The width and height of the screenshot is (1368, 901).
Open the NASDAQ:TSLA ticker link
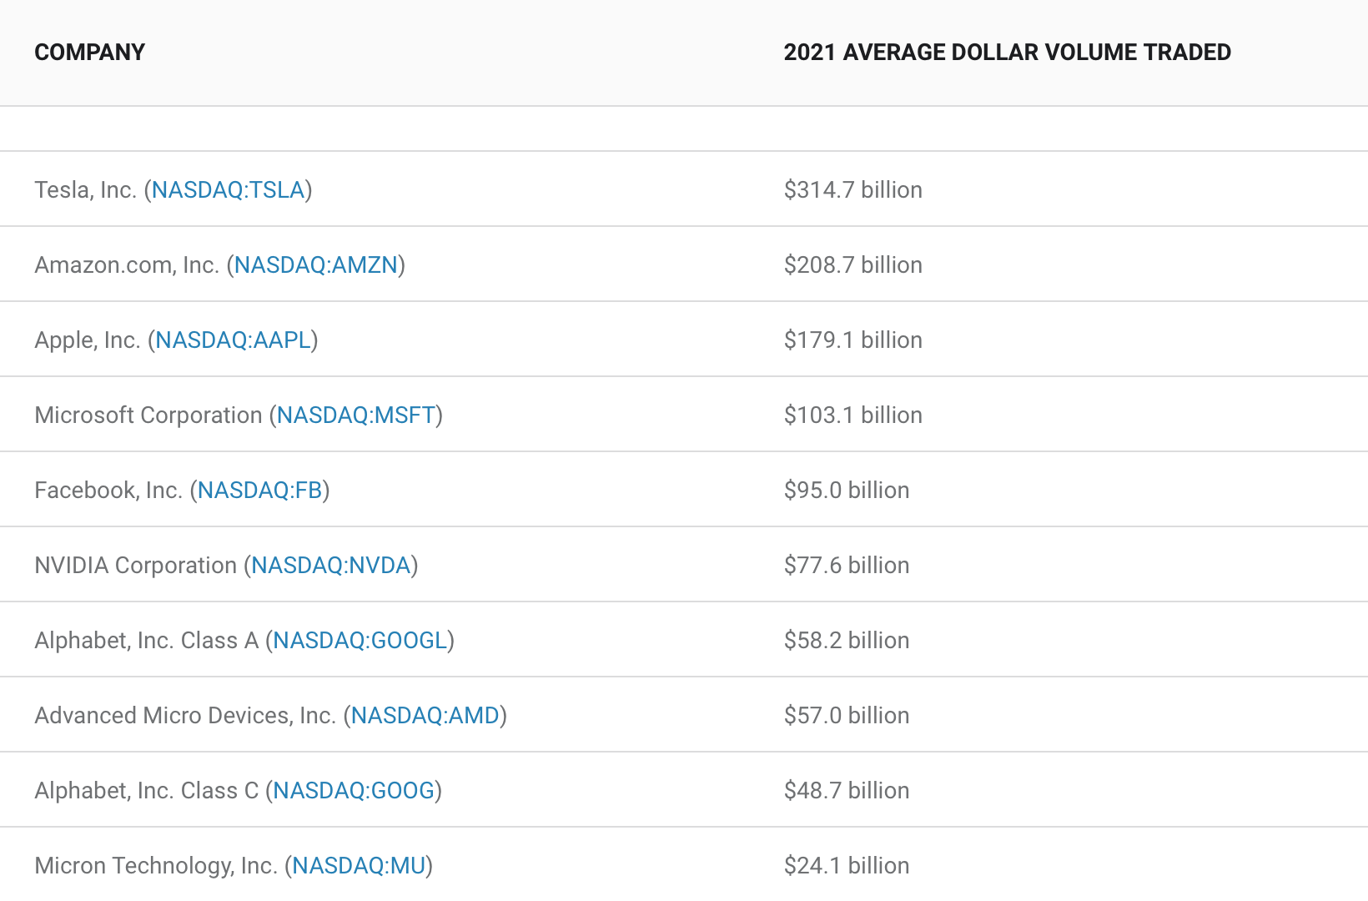click(228, 190)
